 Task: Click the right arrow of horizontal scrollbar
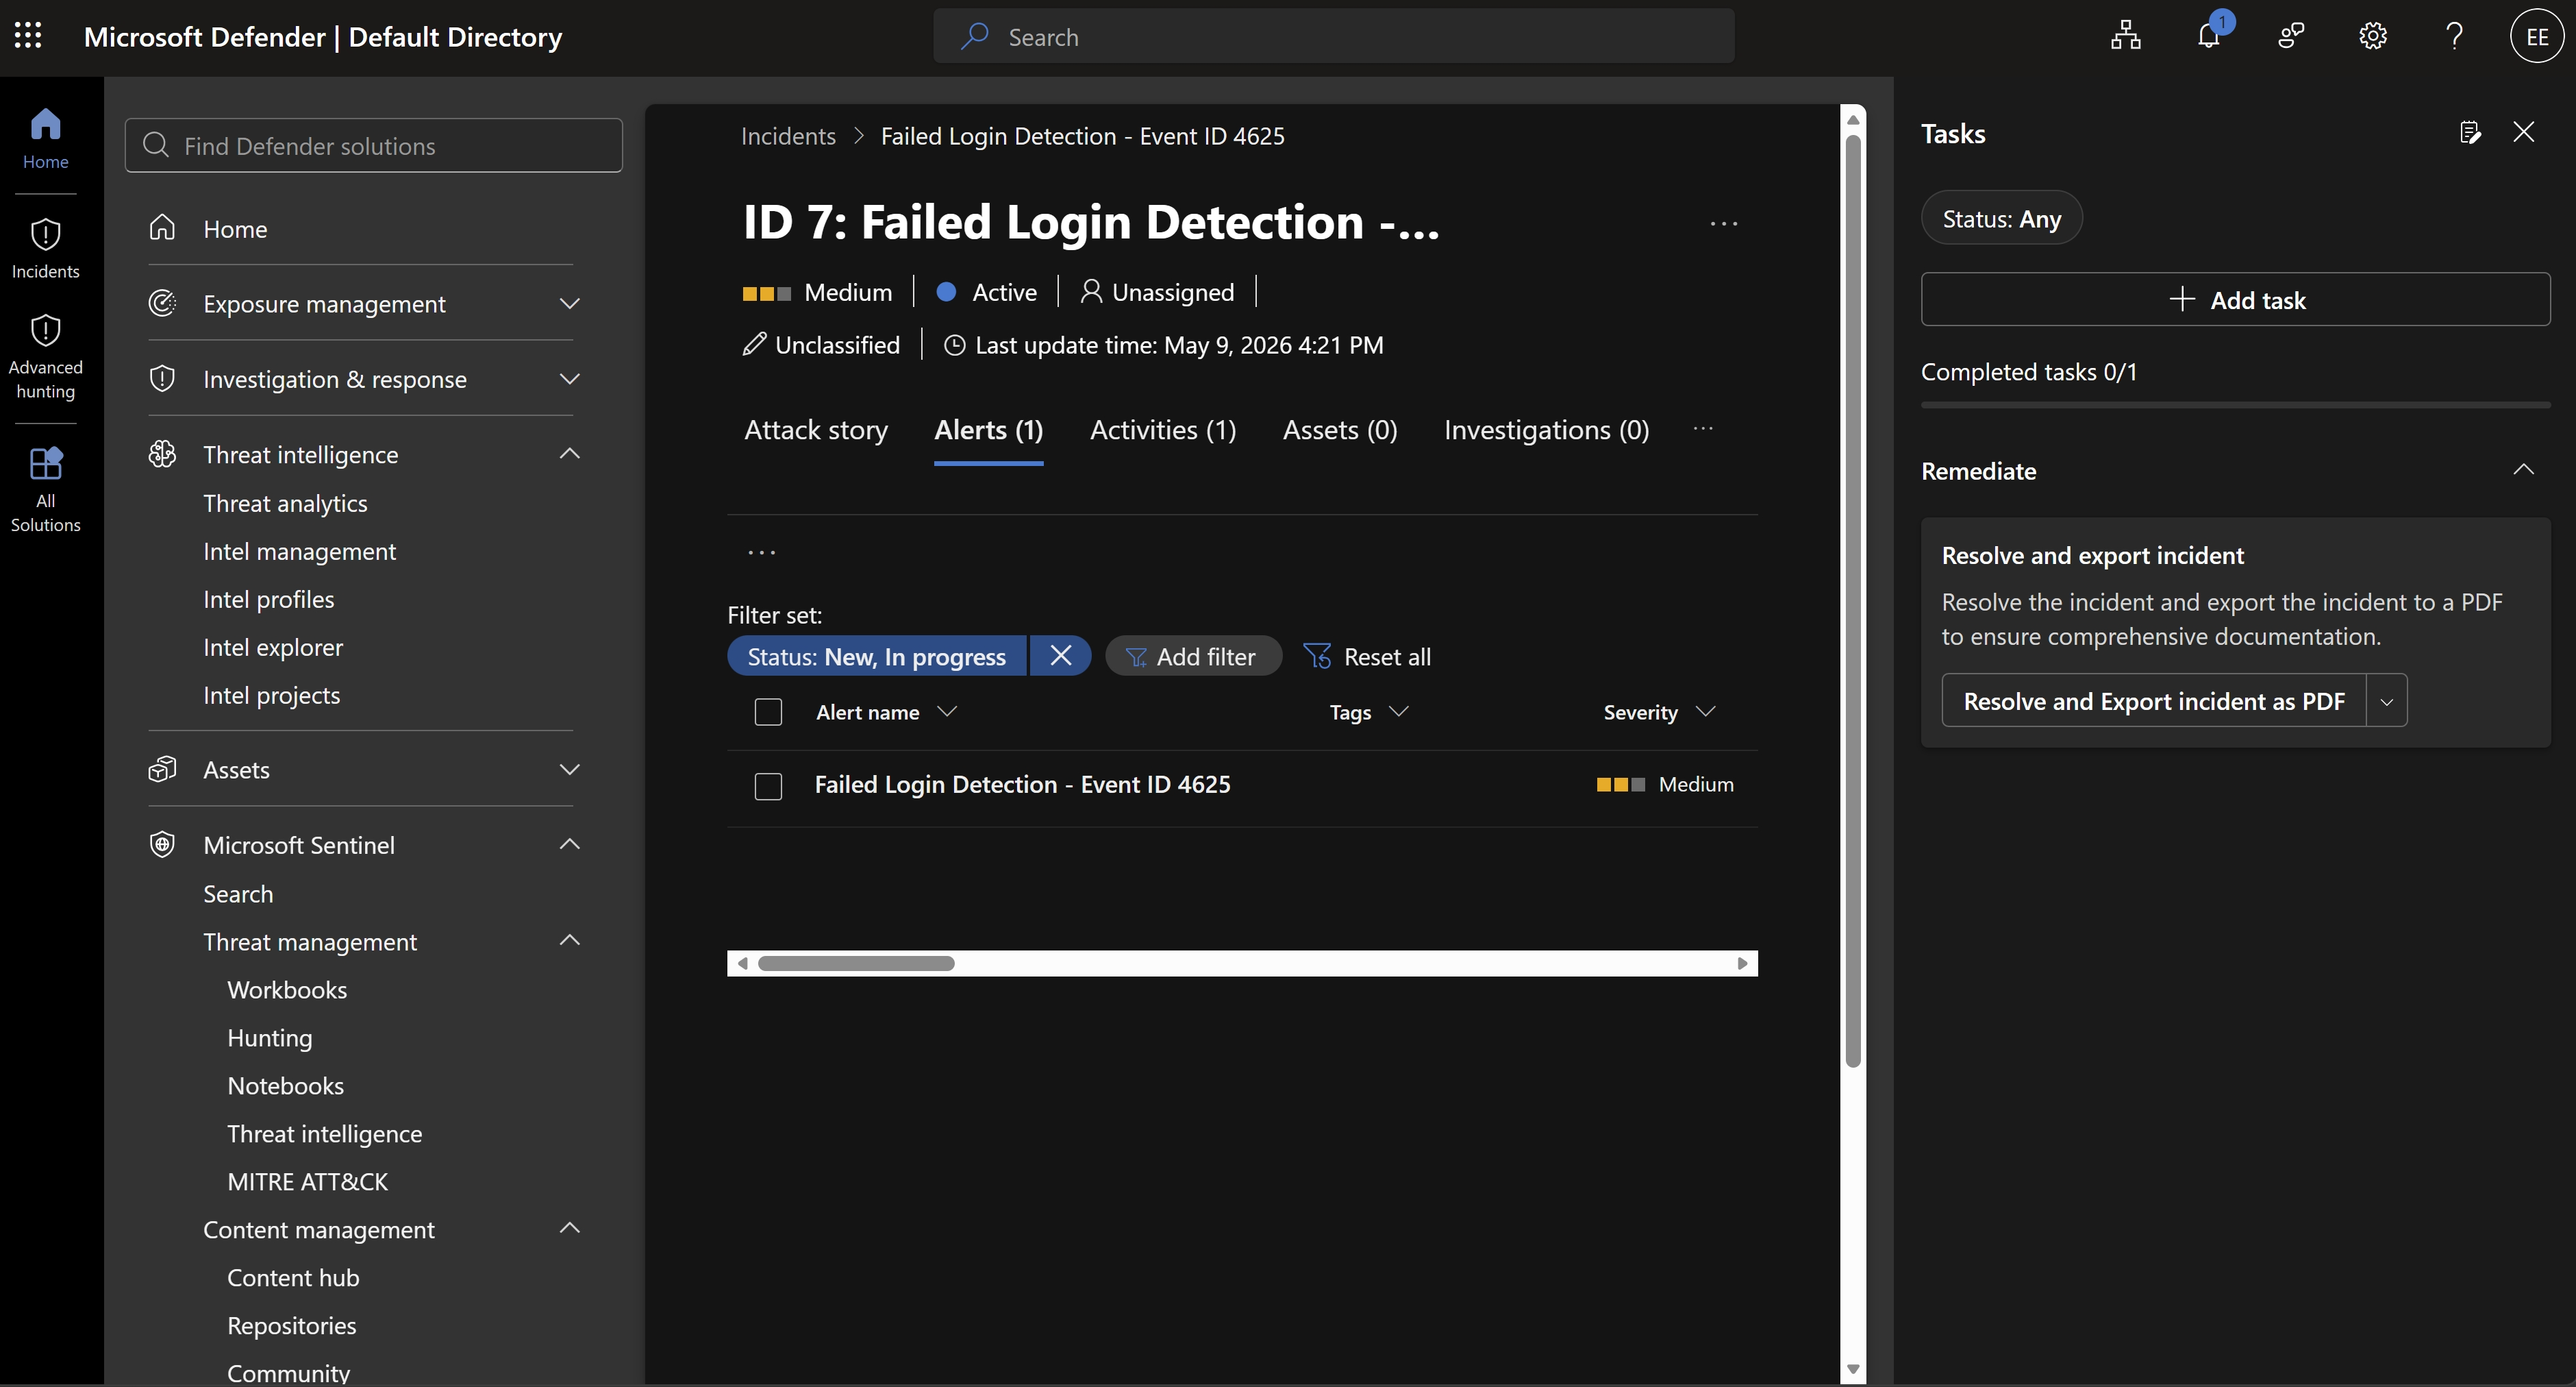(x=1743, y=963)
